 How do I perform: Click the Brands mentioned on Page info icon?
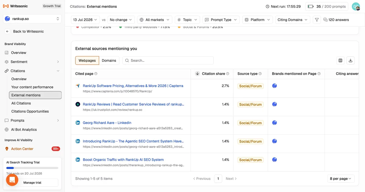pos(319,74)
